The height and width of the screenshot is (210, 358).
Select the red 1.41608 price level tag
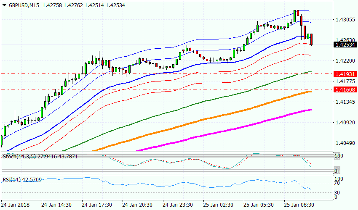coord(344,89)
